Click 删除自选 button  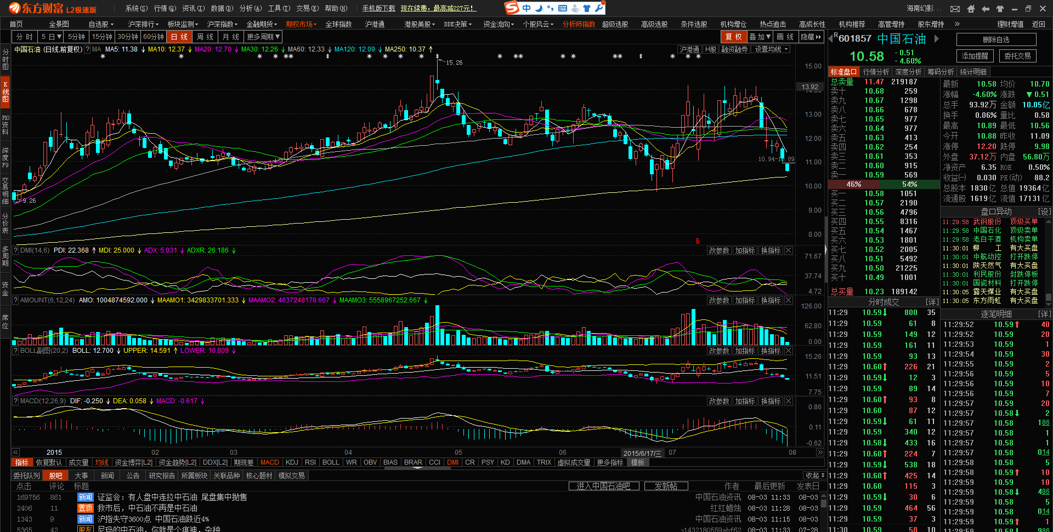996,39
